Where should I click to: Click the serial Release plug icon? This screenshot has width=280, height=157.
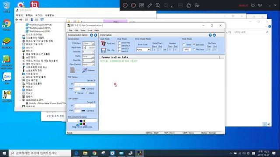84,70
